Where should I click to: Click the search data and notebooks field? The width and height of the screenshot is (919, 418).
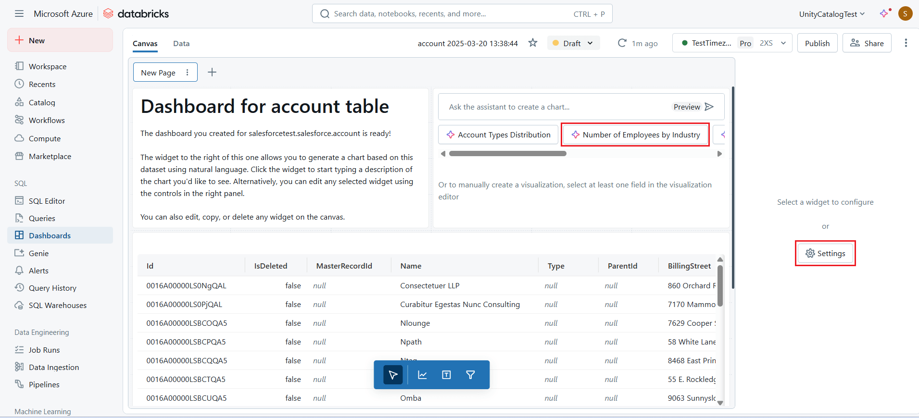pos(452,13)
